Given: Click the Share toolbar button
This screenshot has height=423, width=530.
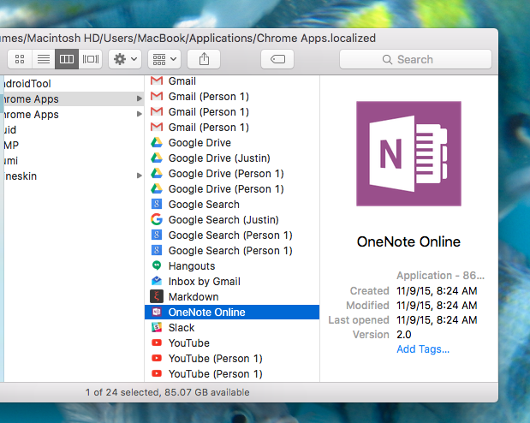Looking at the screenshot, I should pyautogui.click(x=204, y=59).
